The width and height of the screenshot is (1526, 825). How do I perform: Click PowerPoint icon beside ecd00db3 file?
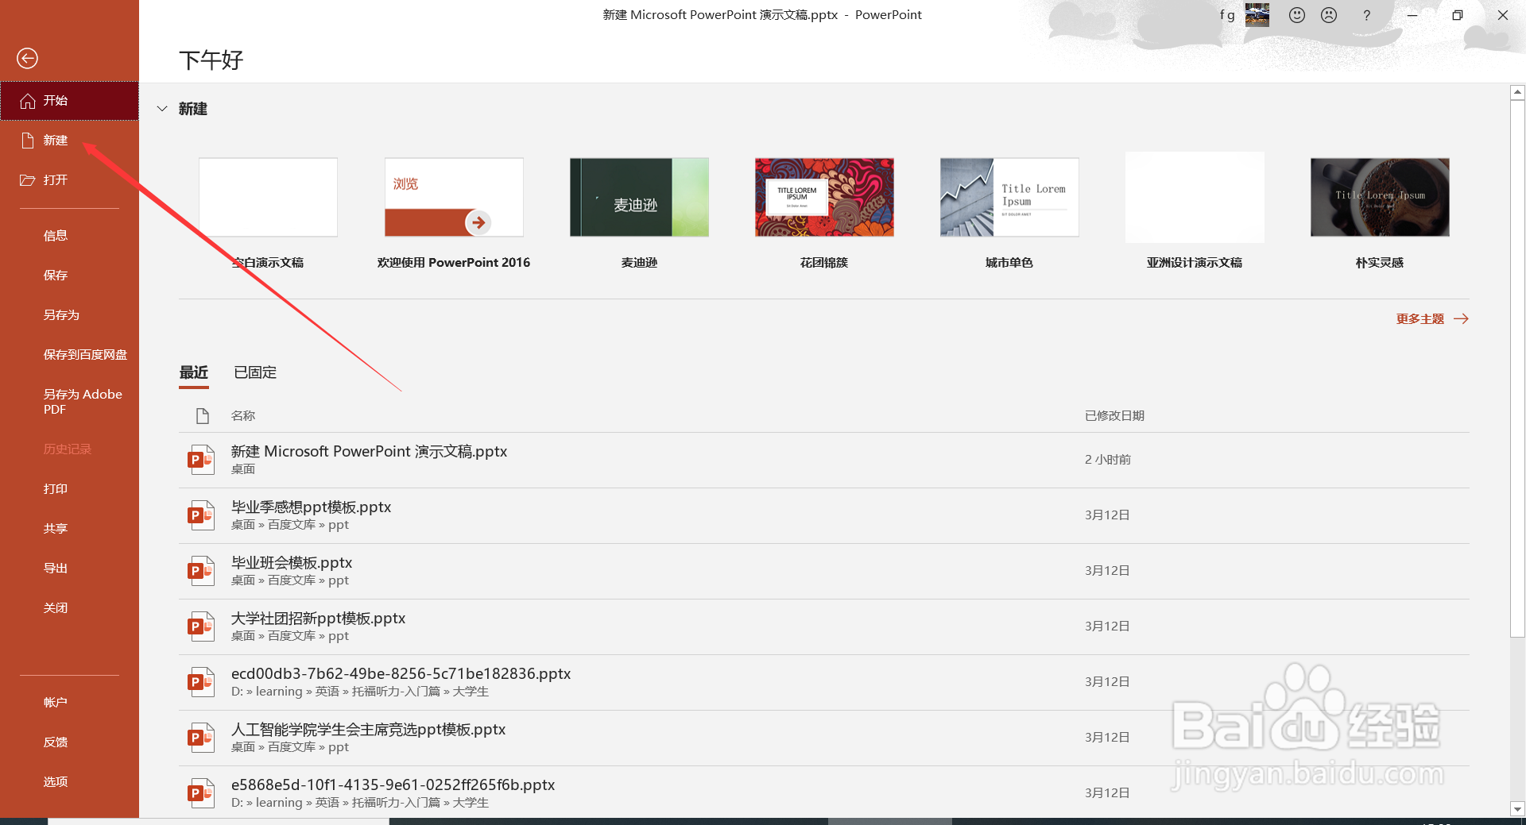201,682
